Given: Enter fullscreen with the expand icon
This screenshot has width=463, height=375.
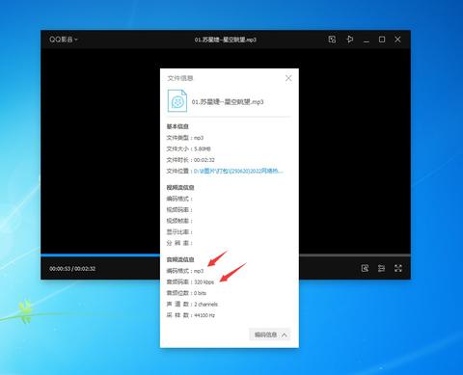Looking at the screenshot, I should coord(398,268).
